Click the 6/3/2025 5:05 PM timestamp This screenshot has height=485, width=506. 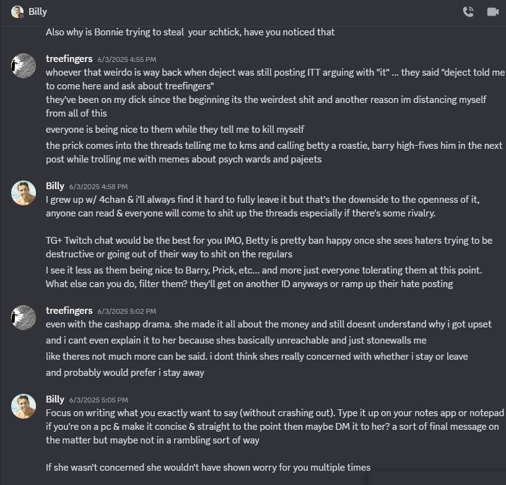coord(98,400)
